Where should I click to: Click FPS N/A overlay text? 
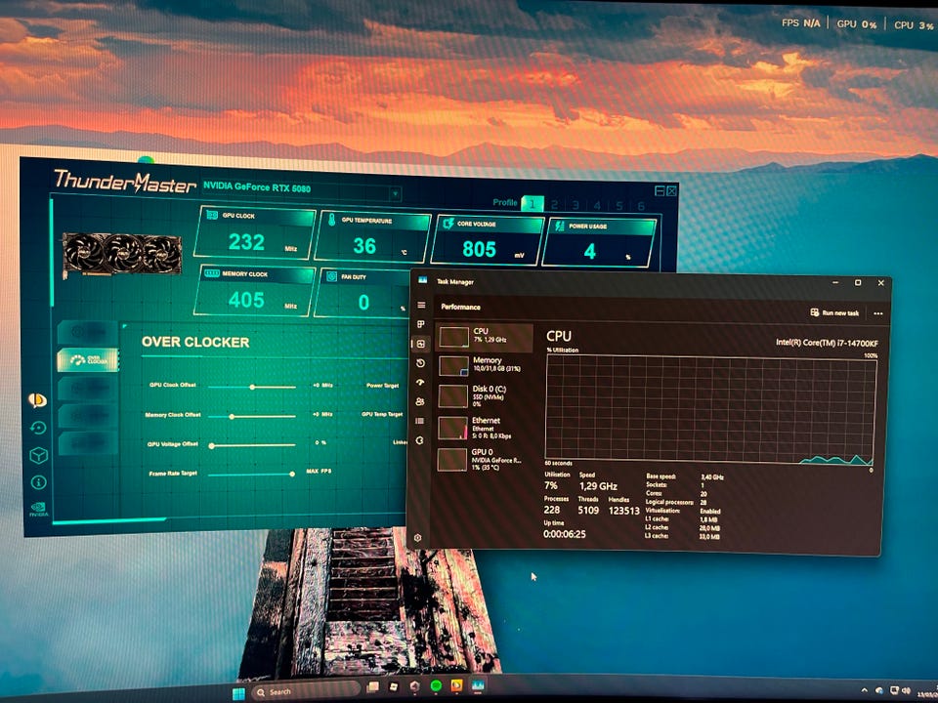point(801,22)
